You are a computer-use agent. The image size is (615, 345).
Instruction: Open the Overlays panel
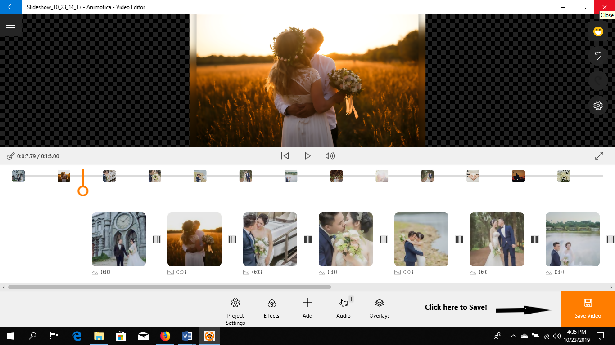[380, 309]
